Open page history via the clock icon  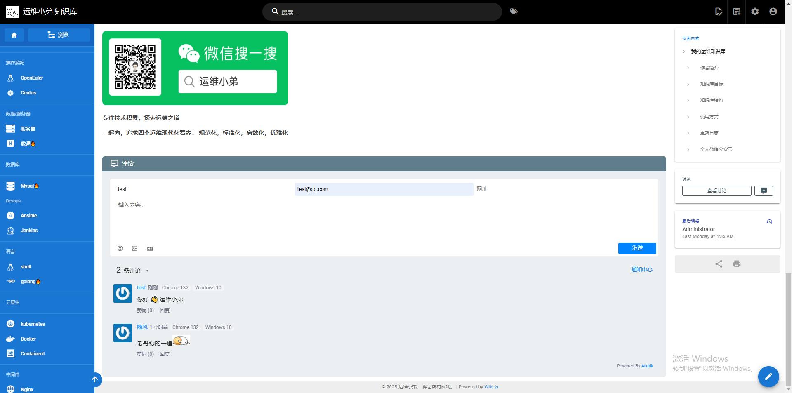(769, 221)
